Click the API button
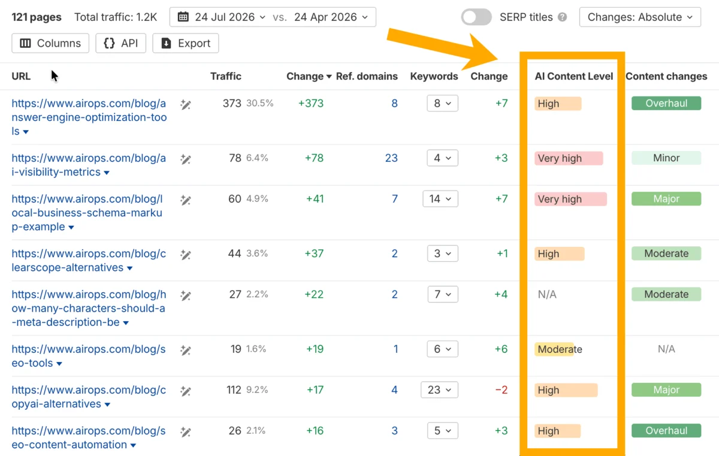This screenshot has width=719, height=456. (x=120, y=43)
